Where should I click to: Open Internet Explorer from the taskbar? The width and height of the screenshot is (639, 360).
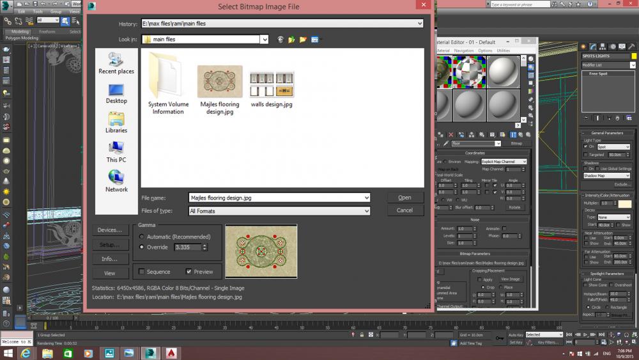tap(26, 353)
